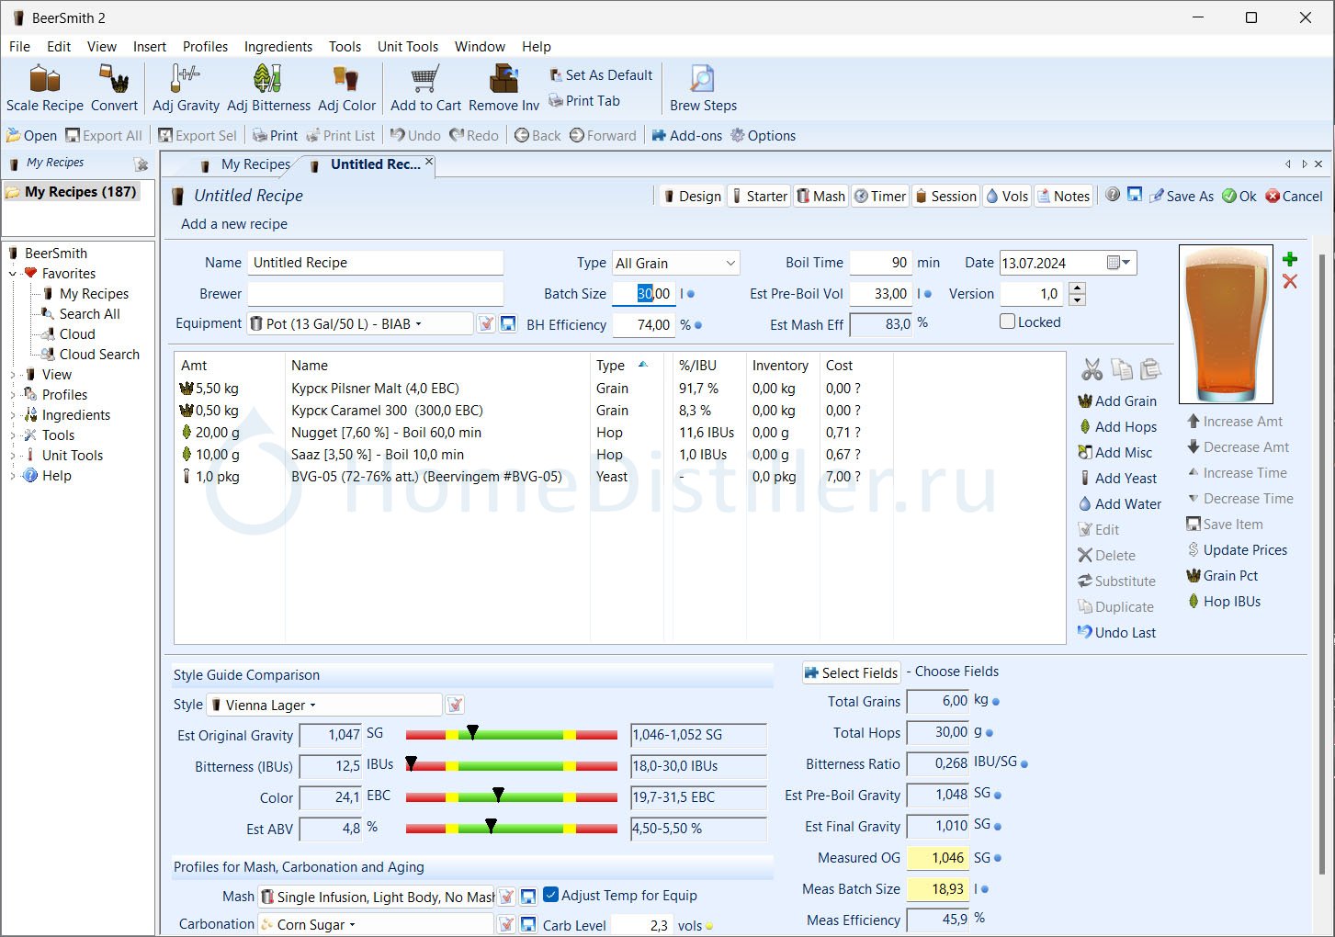Click the Remove Inv icon
The width and height of the screenshot is (1335, 937).
click(x=503, y=88)
